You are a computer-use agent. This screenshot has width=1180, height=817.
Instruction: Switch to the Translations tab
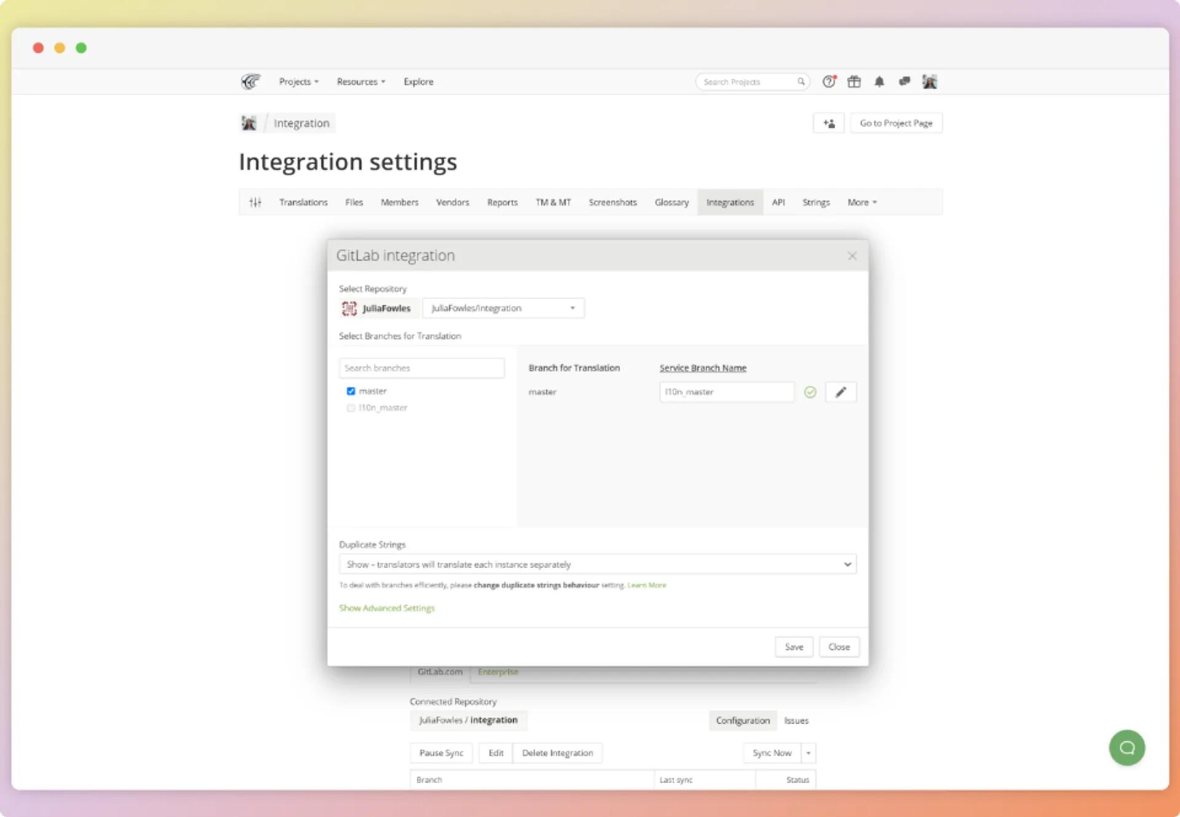[303, 202]
